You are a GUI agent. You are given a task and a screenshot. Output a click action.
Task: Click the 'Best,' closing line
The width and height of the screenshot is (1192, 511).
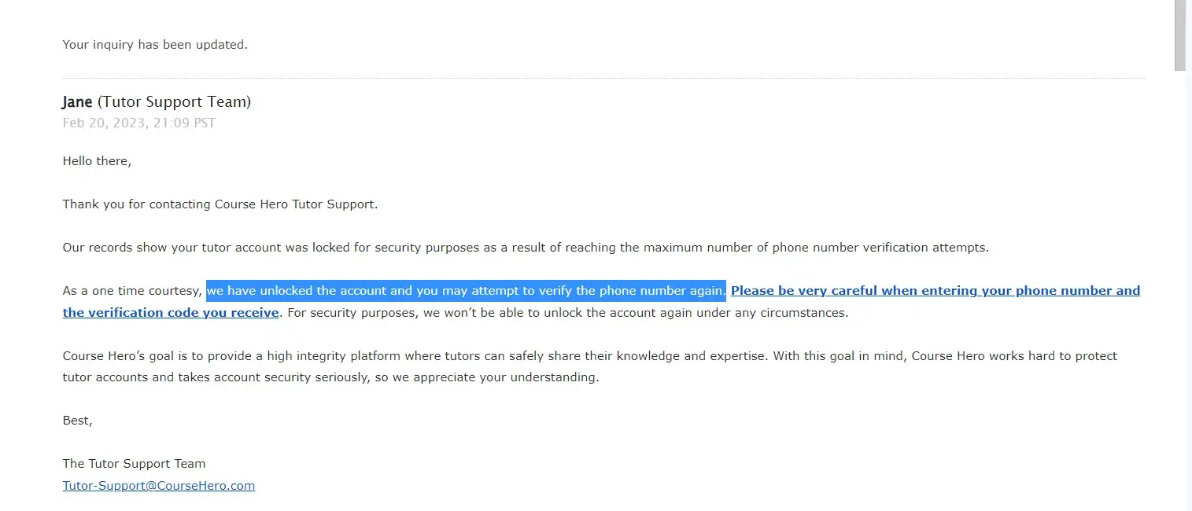tap(77, 421)
